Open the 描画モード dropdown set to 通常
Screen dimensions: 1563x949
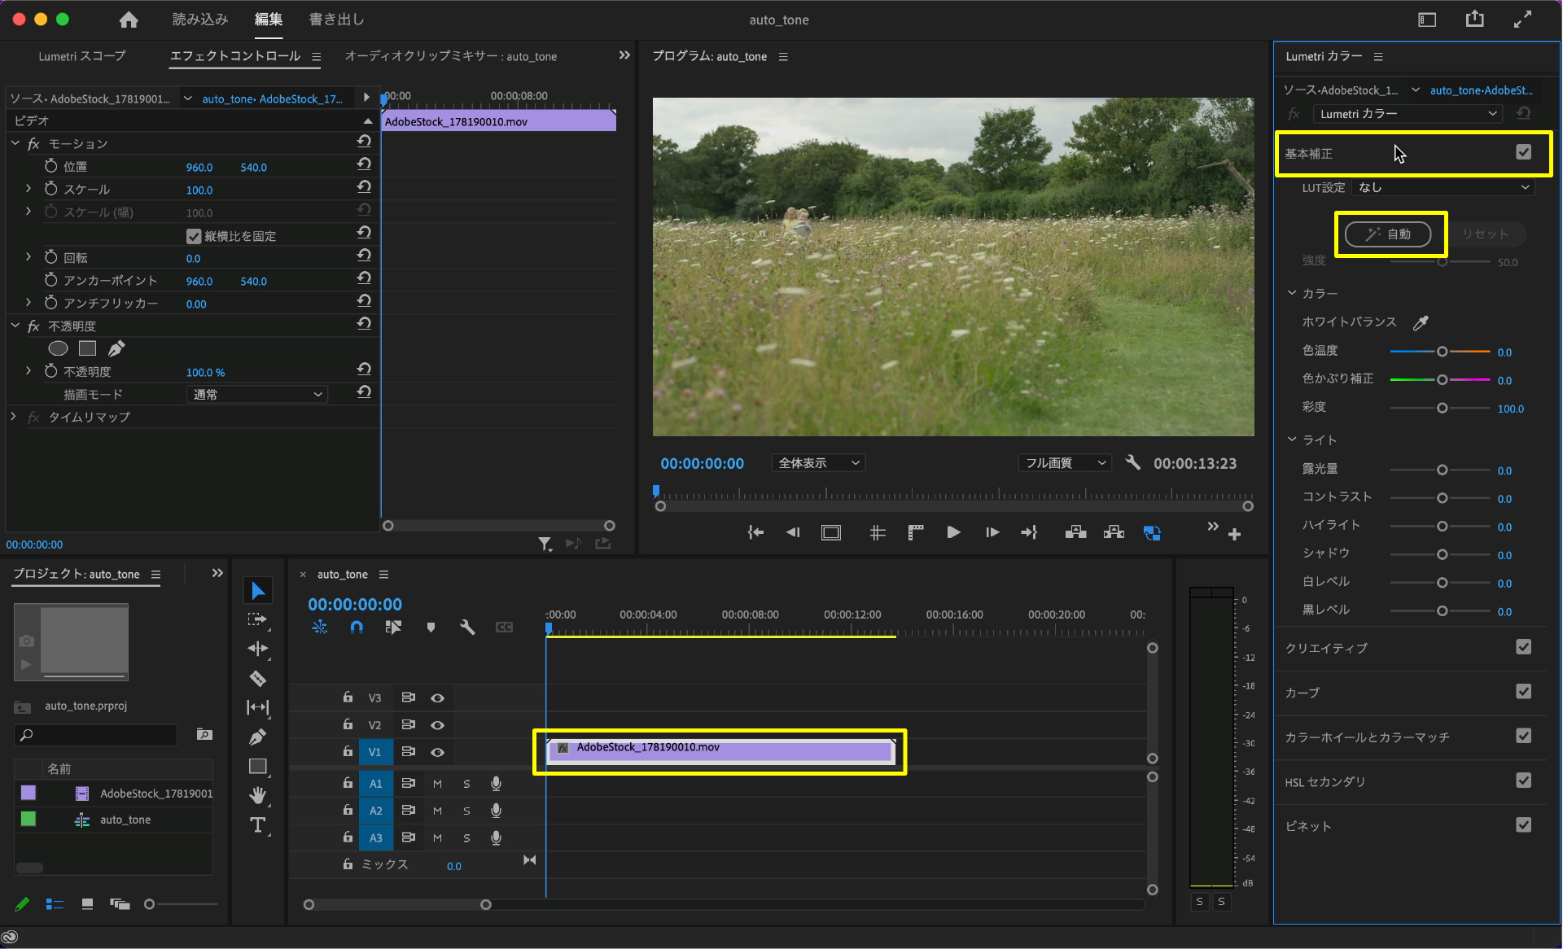coord(257,394)
